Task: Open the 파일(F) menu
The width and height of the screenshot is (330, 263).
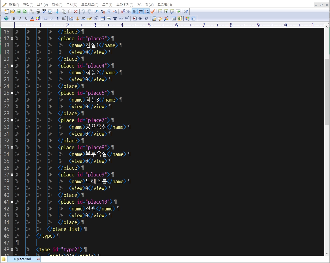Action: pyautogui.click(x=14, y=5)
